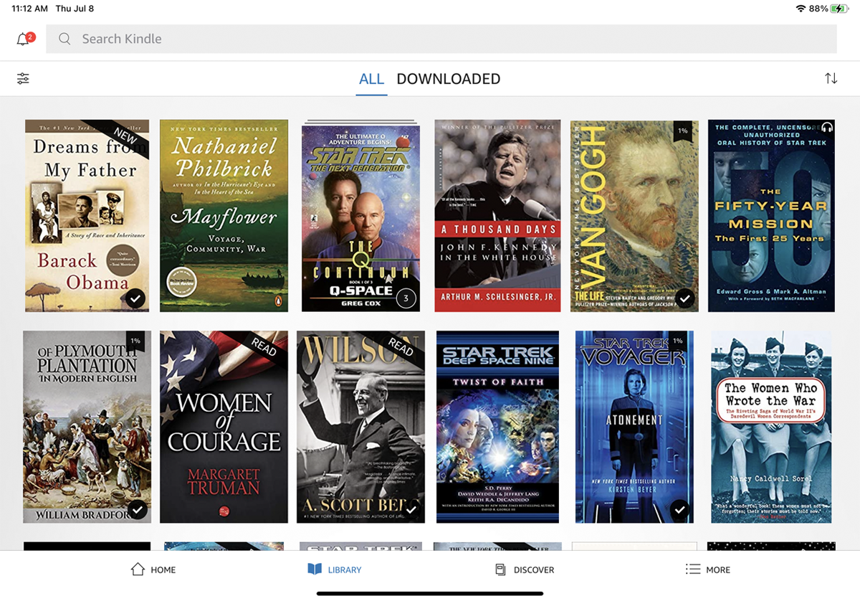This screenshot has width=860, height=601.
Task: Open the notifications bell
Action: [x=25, y=39]
